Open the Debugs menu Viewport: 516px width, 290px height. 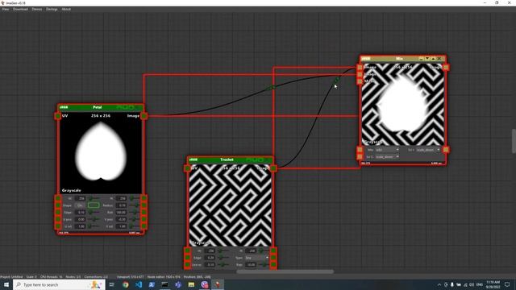52,9
